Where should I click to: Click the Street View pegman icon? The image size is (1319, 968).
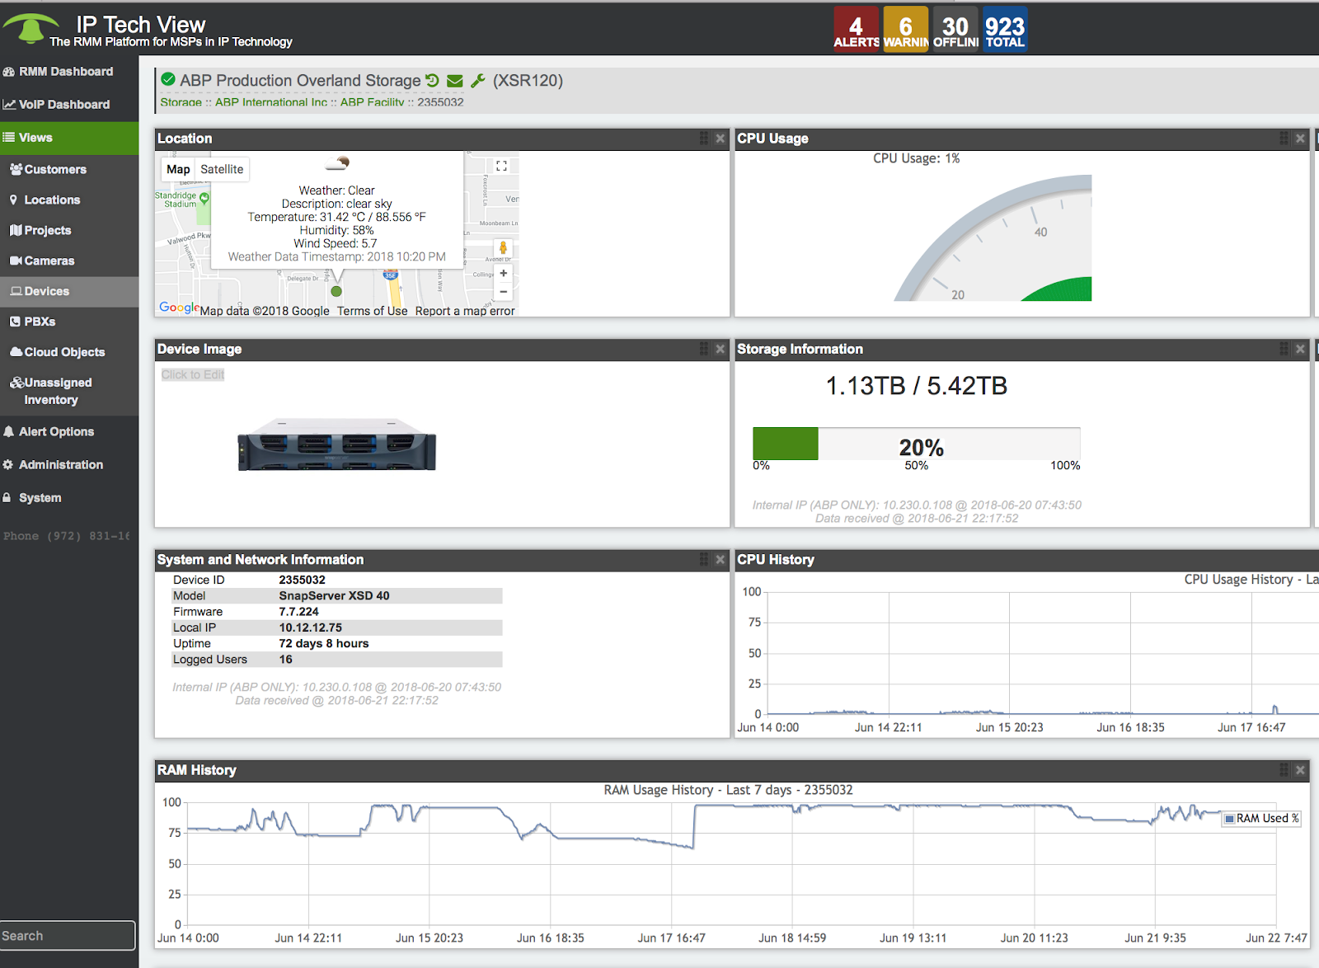tap(503, 247)
